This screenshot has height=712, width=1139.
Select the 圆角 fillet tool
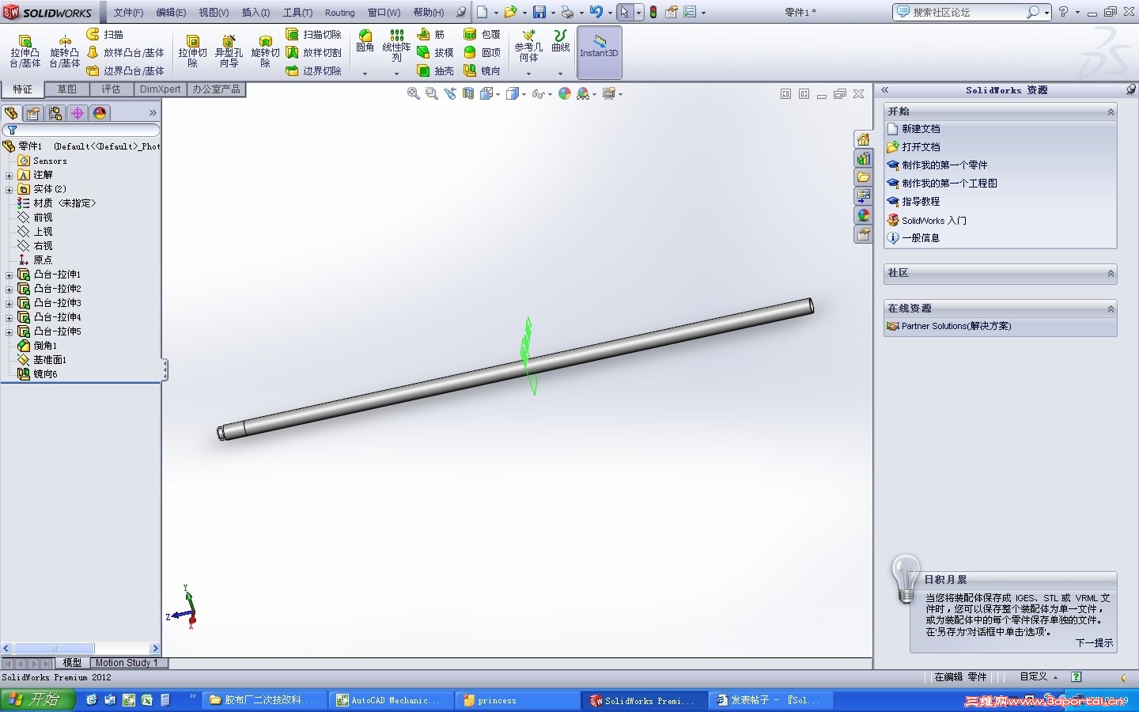point(365,44)
